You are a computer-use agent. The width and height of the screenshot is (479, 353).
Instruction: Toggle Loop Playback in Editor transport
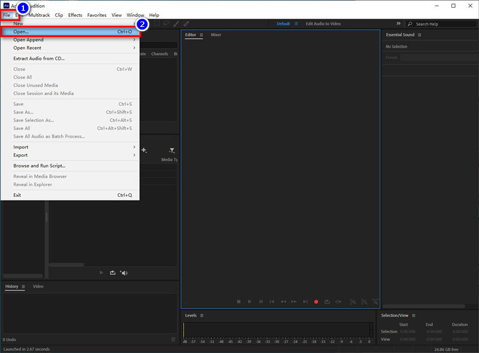click(328, 302)
